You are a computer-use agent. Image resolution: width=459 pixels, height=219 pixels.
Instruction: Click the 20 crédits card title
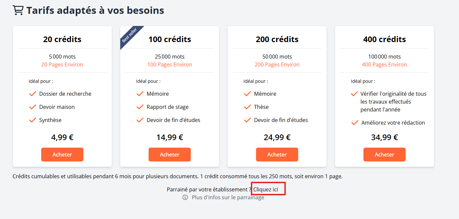pyautogui.click(x=62, y=39)
